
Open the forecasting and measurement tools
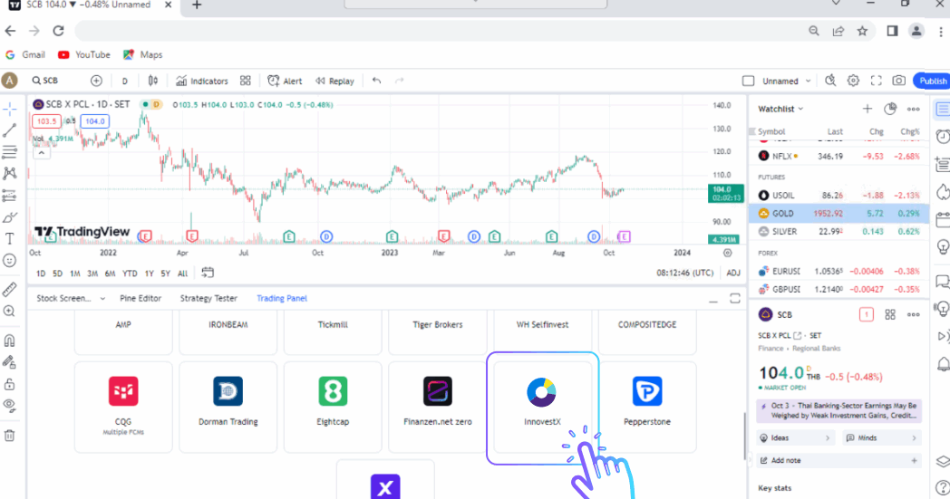(x=10, y=196)
